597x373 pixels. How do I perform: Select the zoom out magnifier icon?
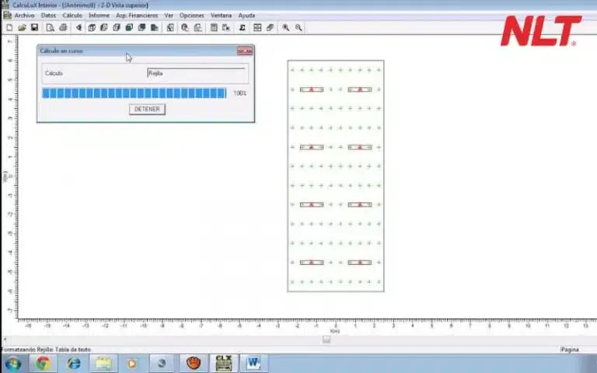(298, 27)
